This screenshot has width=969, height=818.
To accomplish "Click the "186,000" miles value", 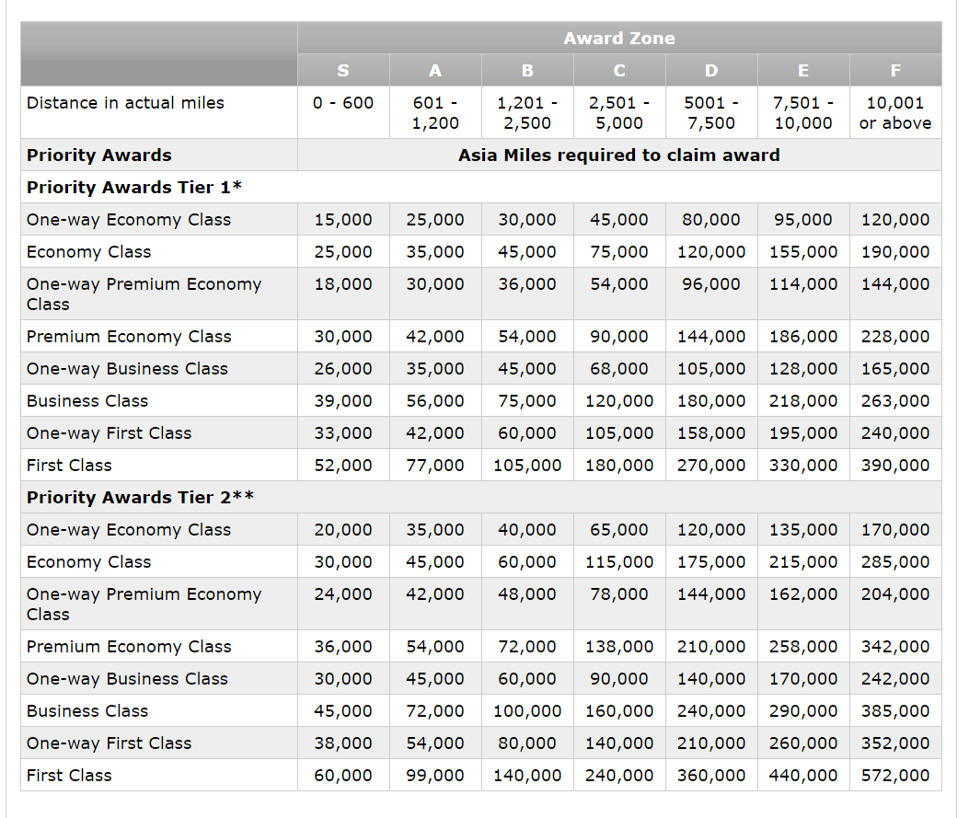I will pos(803,336).
